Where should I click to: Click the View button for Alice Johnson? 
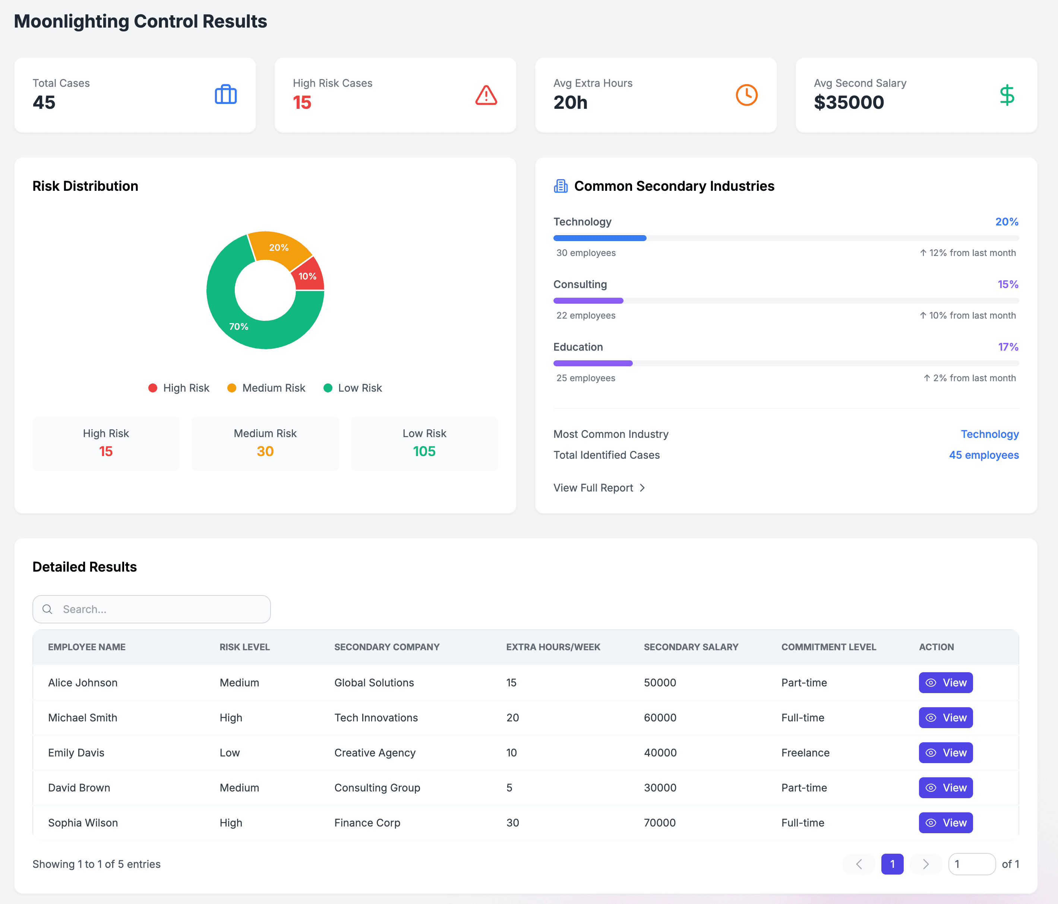pos(946,683)
